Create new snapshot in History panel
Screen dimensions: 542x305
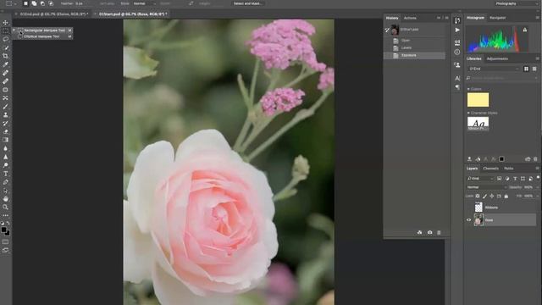(x=429, y=233)
